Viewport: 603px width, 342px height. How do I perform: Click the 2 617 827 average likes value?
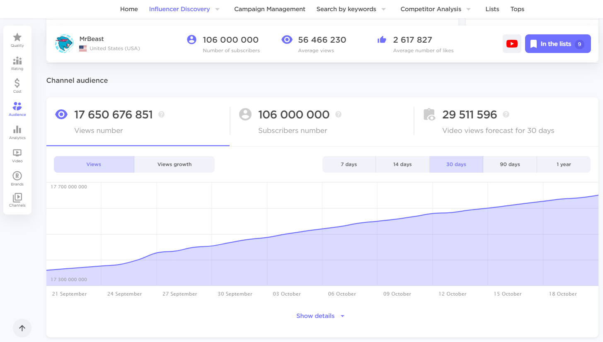click(412, 40)
